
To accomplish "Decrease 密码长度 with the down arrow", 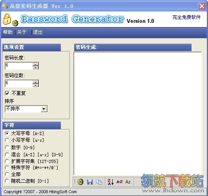I will click(36, 68).
